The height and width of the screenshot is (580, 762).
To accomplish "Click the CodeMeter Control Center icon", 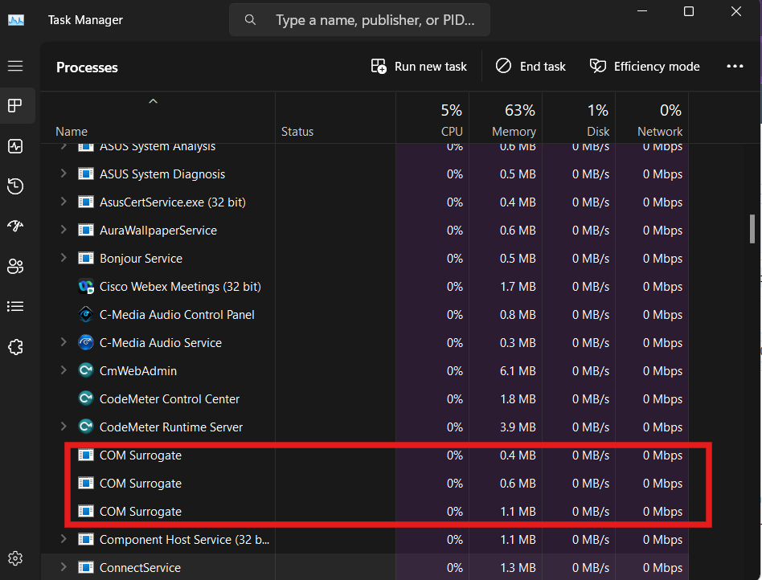I will (x=86, y=398).
